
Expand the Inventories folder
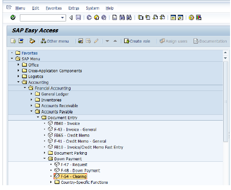pos(31,100)
